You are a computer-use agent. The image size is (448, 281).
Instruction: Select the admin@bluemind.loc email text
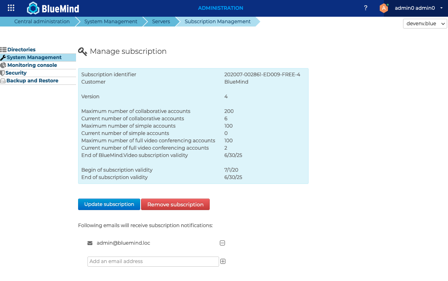[x=123, y=243]
